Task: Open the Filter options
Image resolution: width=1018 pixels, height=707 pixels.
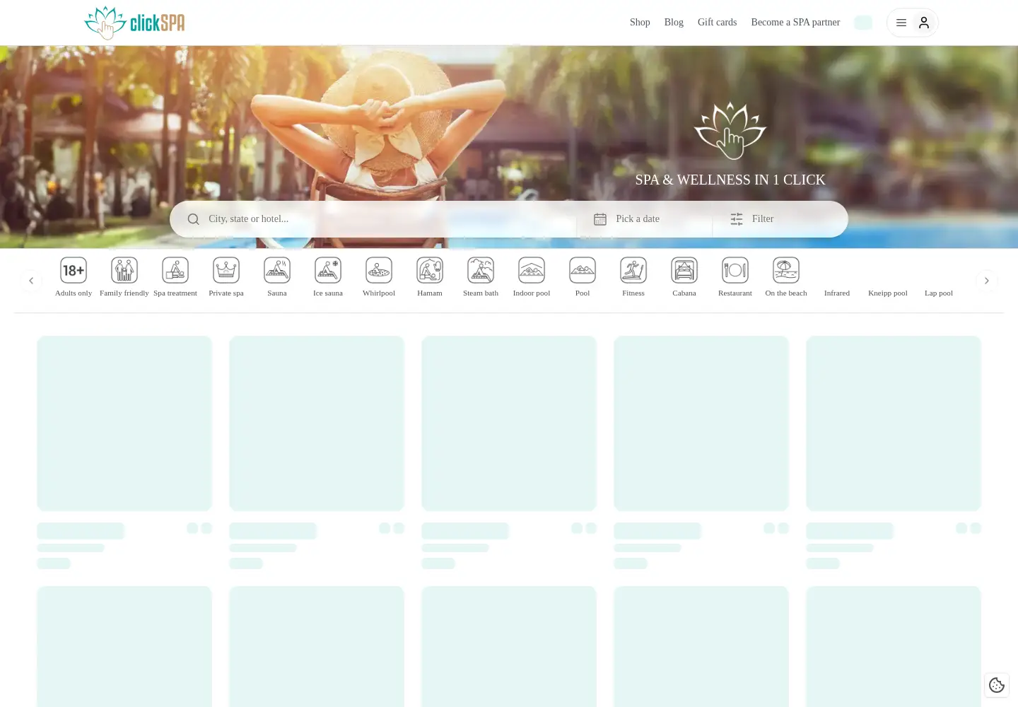Action: 780,219
